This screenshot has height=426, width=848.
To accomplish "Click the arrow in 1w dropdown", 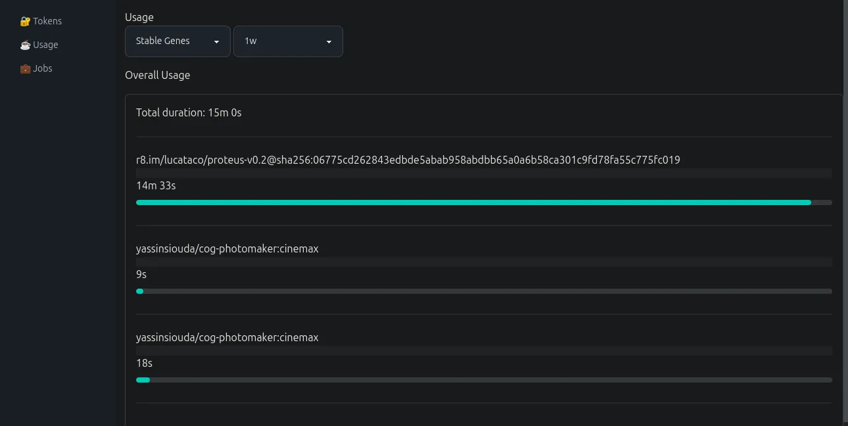I will [x=329, y=42].
